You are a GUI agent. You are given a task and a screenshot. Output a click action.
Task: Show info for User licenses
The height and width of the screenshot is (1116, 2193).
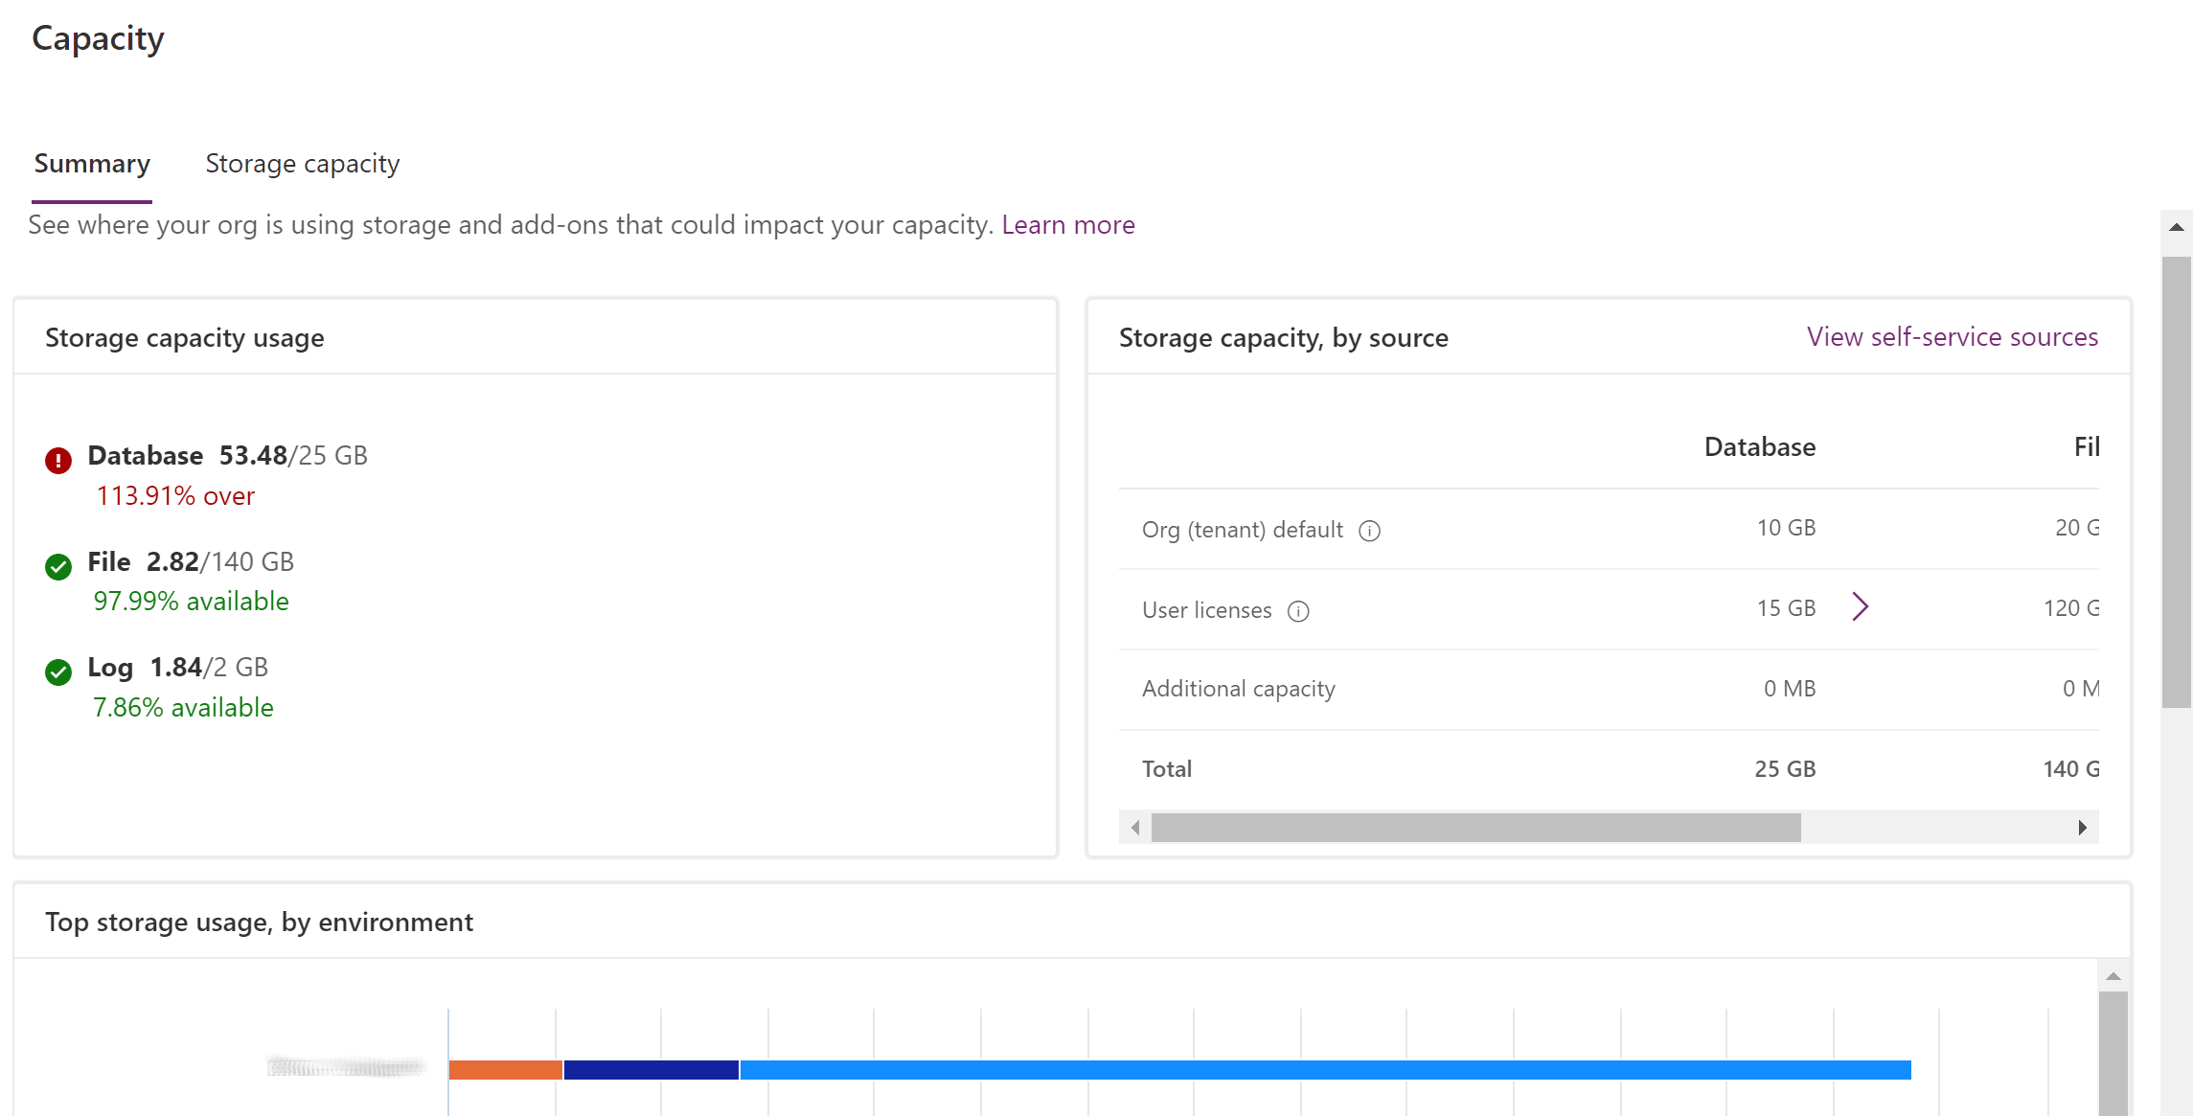pos(1298,611)
